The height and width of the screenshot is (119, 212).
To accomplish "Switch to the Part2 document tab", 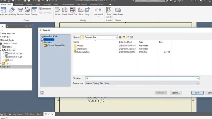I will 39,114.
